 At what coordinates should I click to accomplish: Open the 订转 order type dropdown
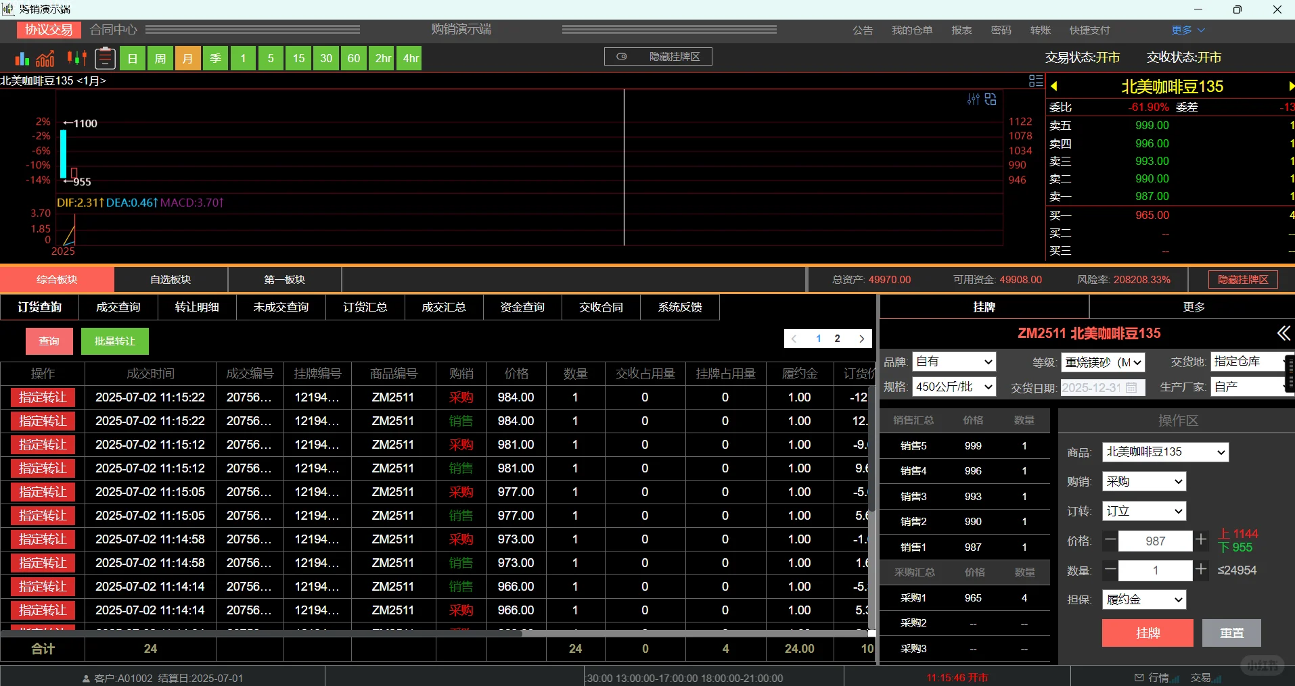pos(1144,511)
